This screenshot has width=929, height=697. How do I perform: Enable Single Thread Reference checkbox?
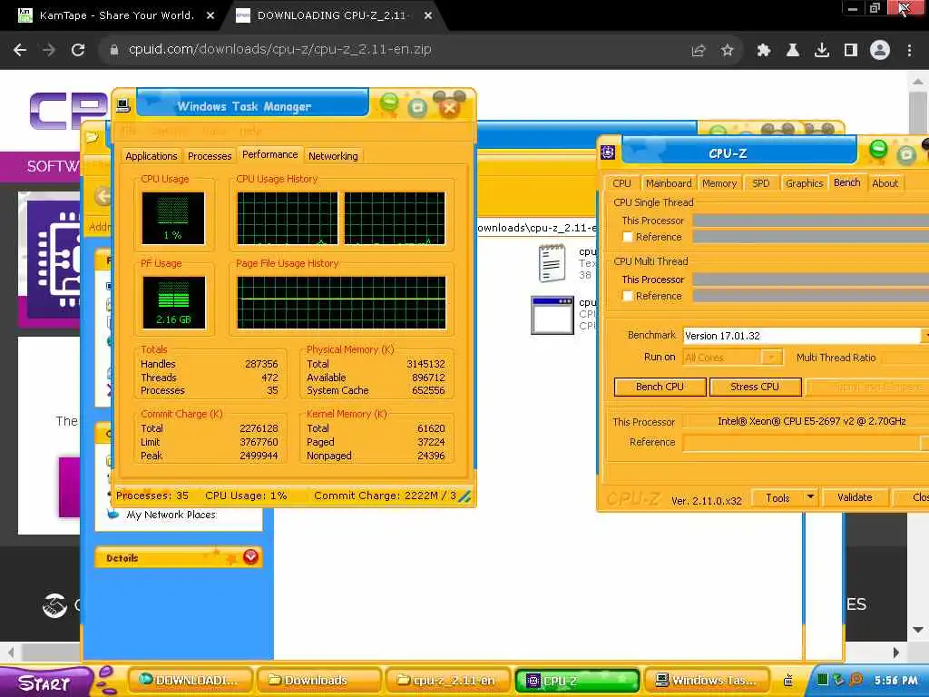pos(628,237)
